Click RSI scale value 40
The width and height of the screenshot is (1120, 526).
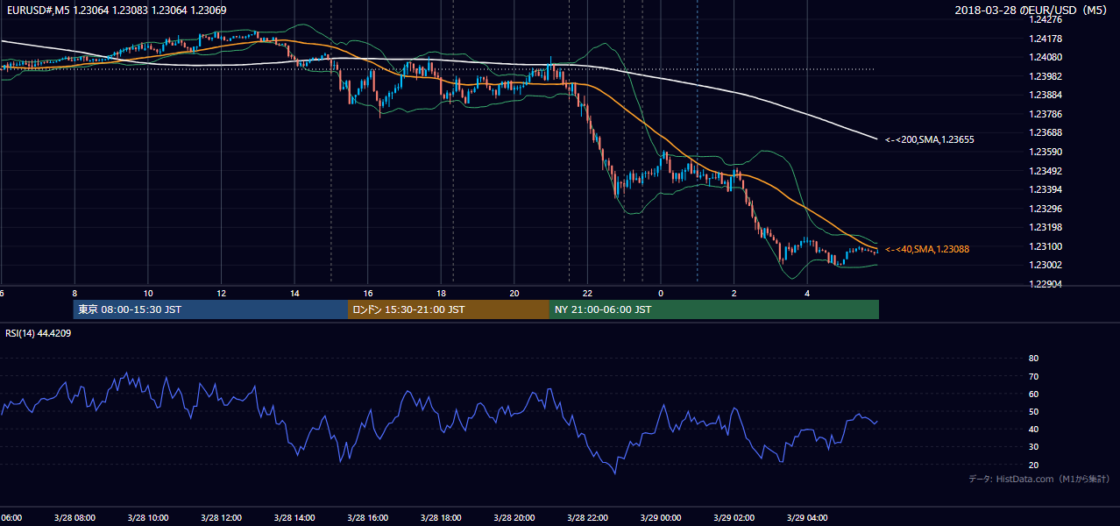click(x=1033, y=429)
